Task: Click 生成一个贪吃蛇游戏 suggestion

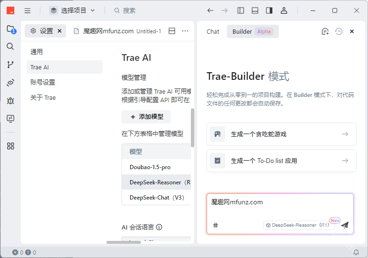Action: (281, 134)
